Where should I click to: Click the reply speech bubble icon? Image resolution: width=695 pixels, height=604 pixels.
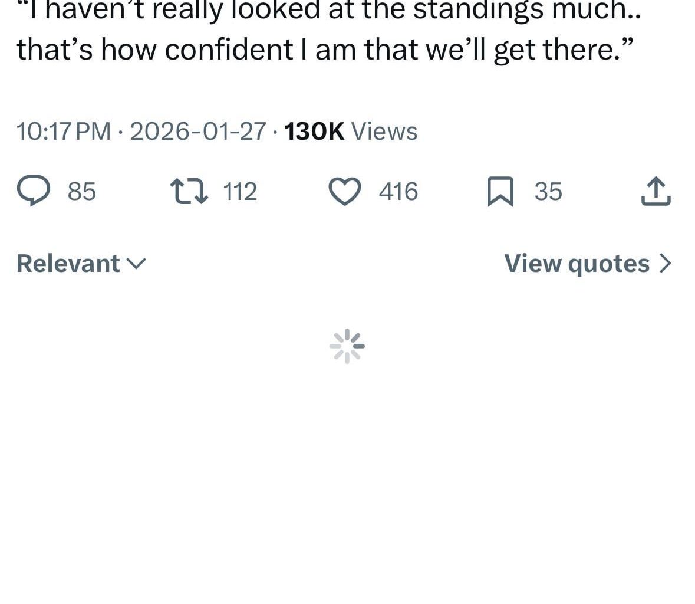click(33, 192)
